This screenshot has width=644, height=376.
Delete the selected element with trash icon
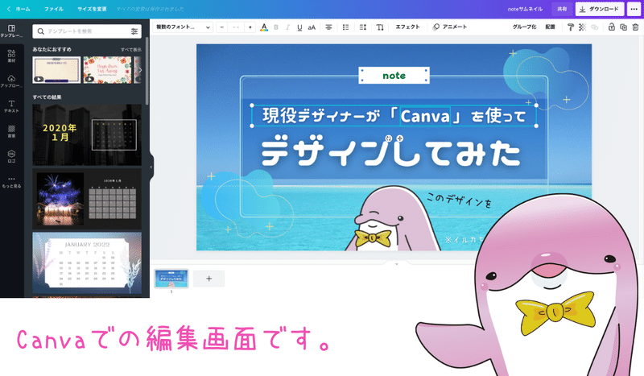(x=635, y=27)
